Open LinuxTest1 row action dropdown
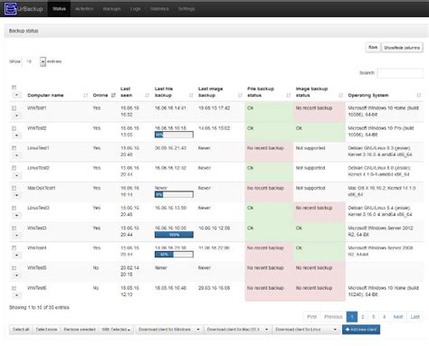 [16, 155]
